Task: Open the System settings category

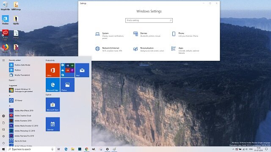Action: [x=110, y=35]
